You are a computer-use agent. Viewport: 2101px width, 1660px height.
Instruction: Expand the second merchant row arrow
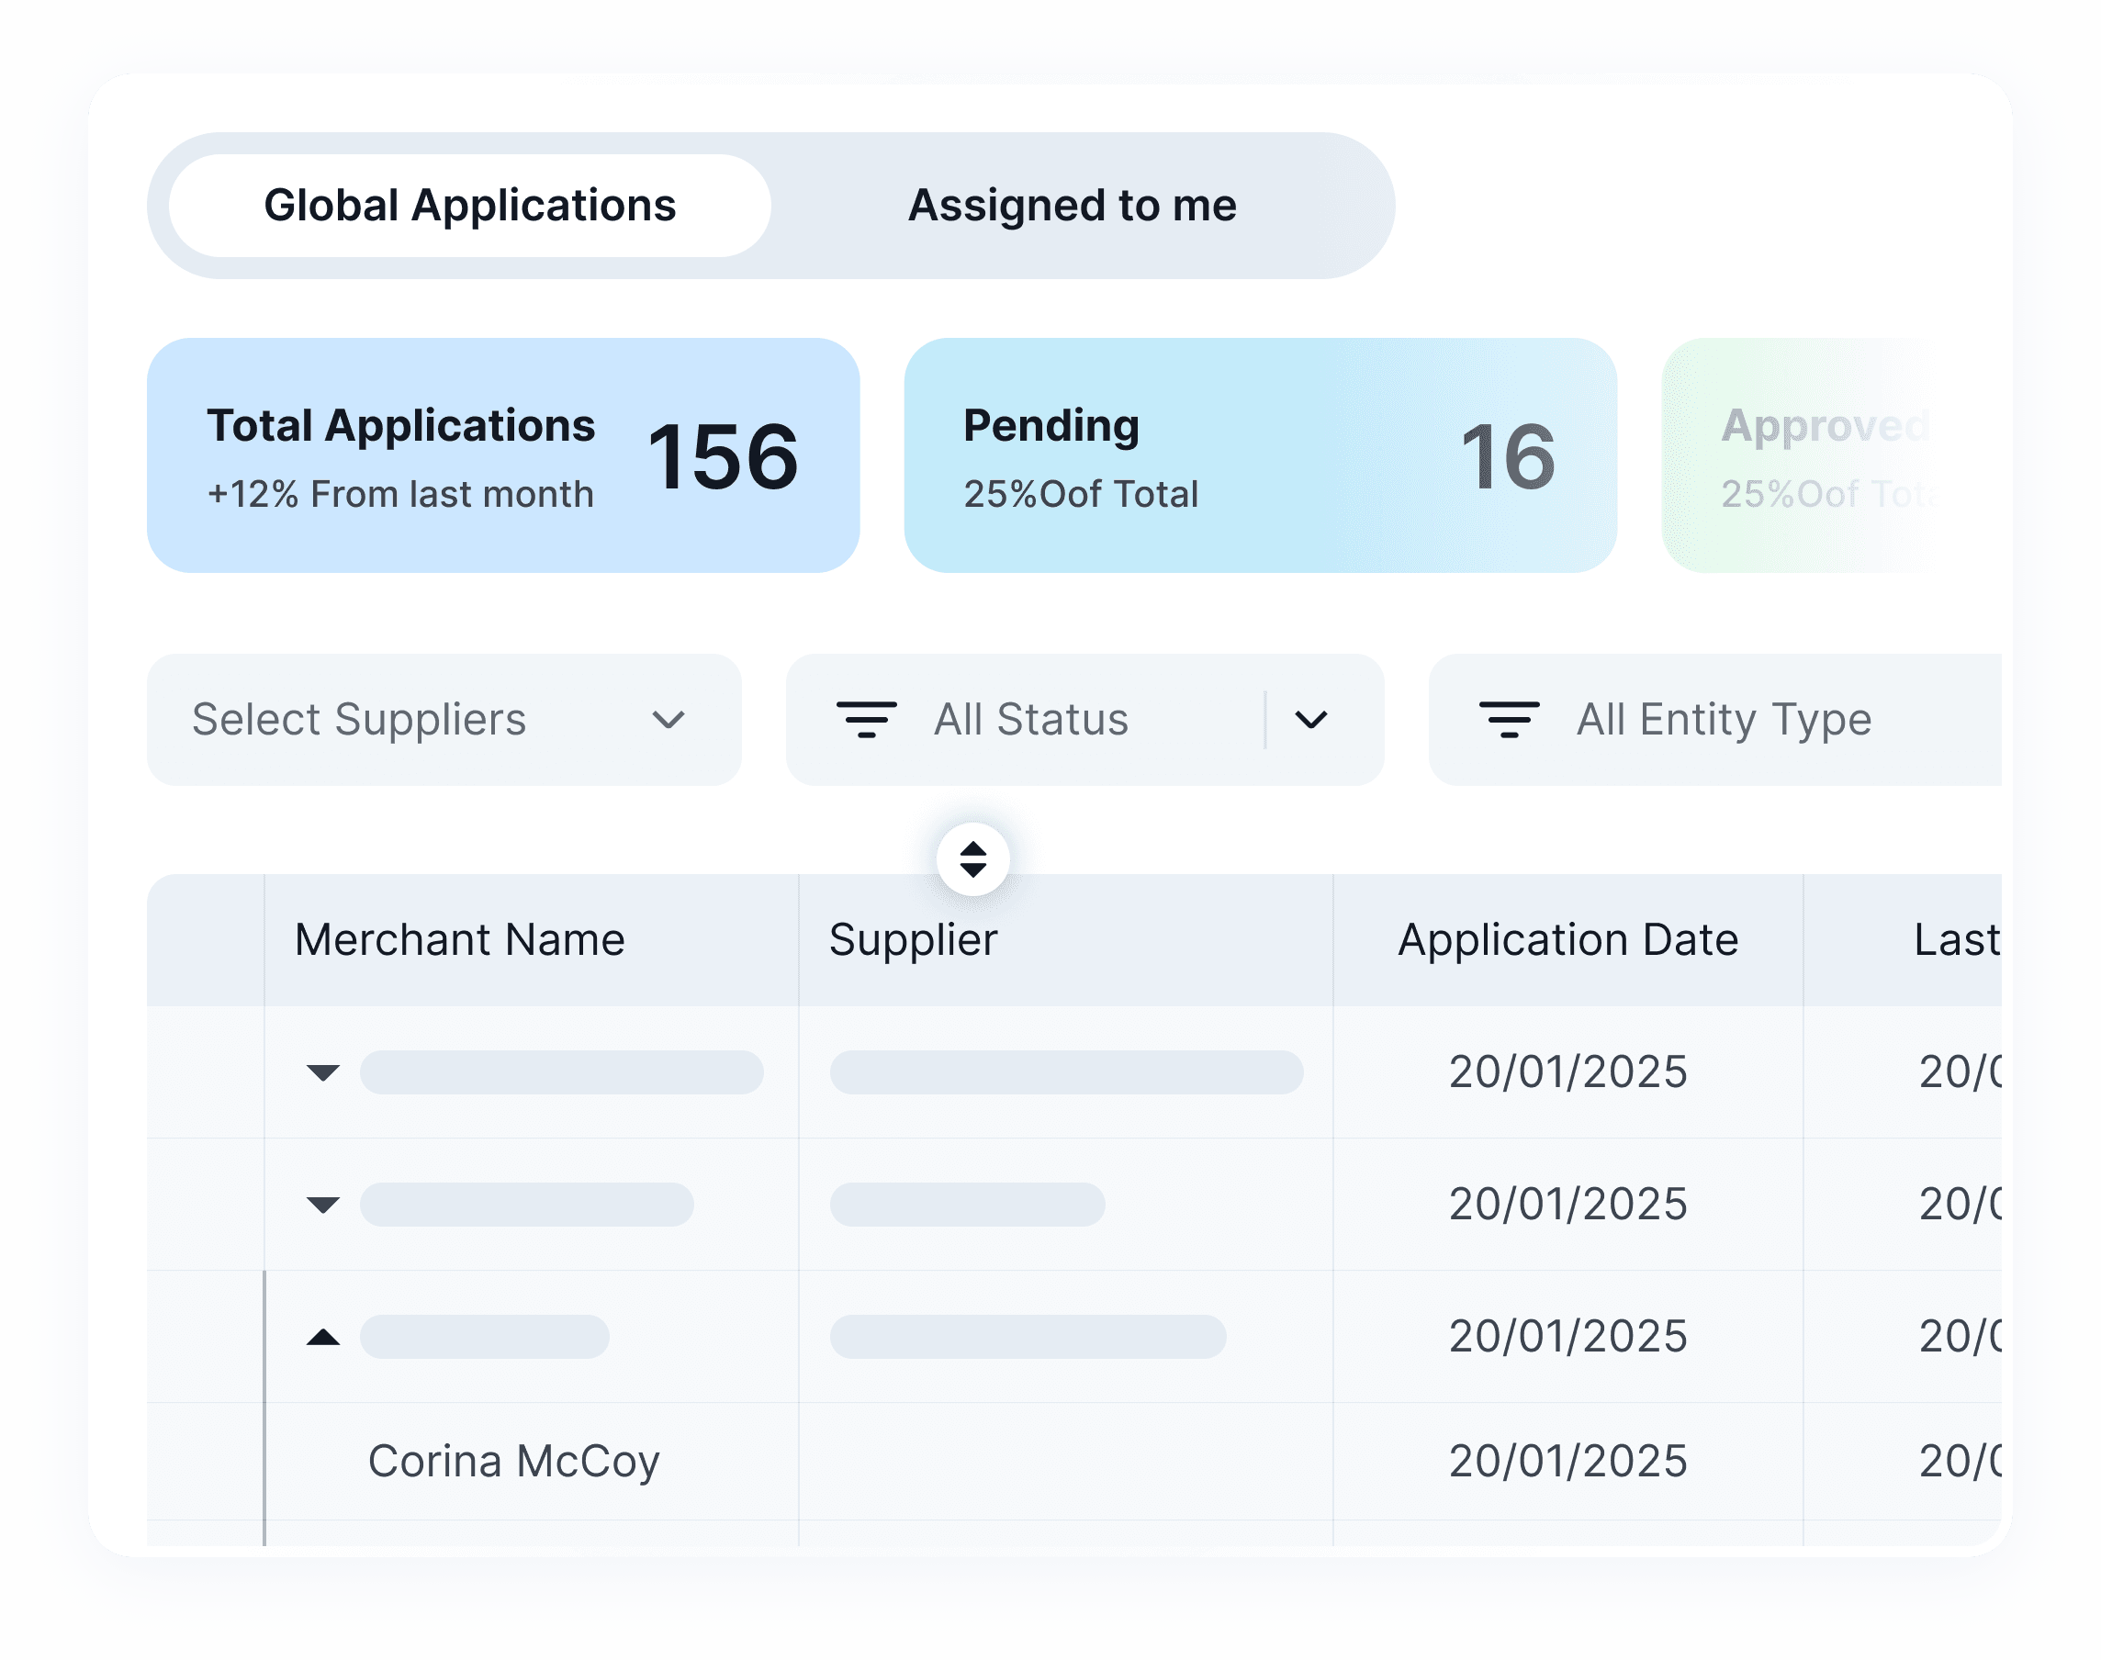322,1206
